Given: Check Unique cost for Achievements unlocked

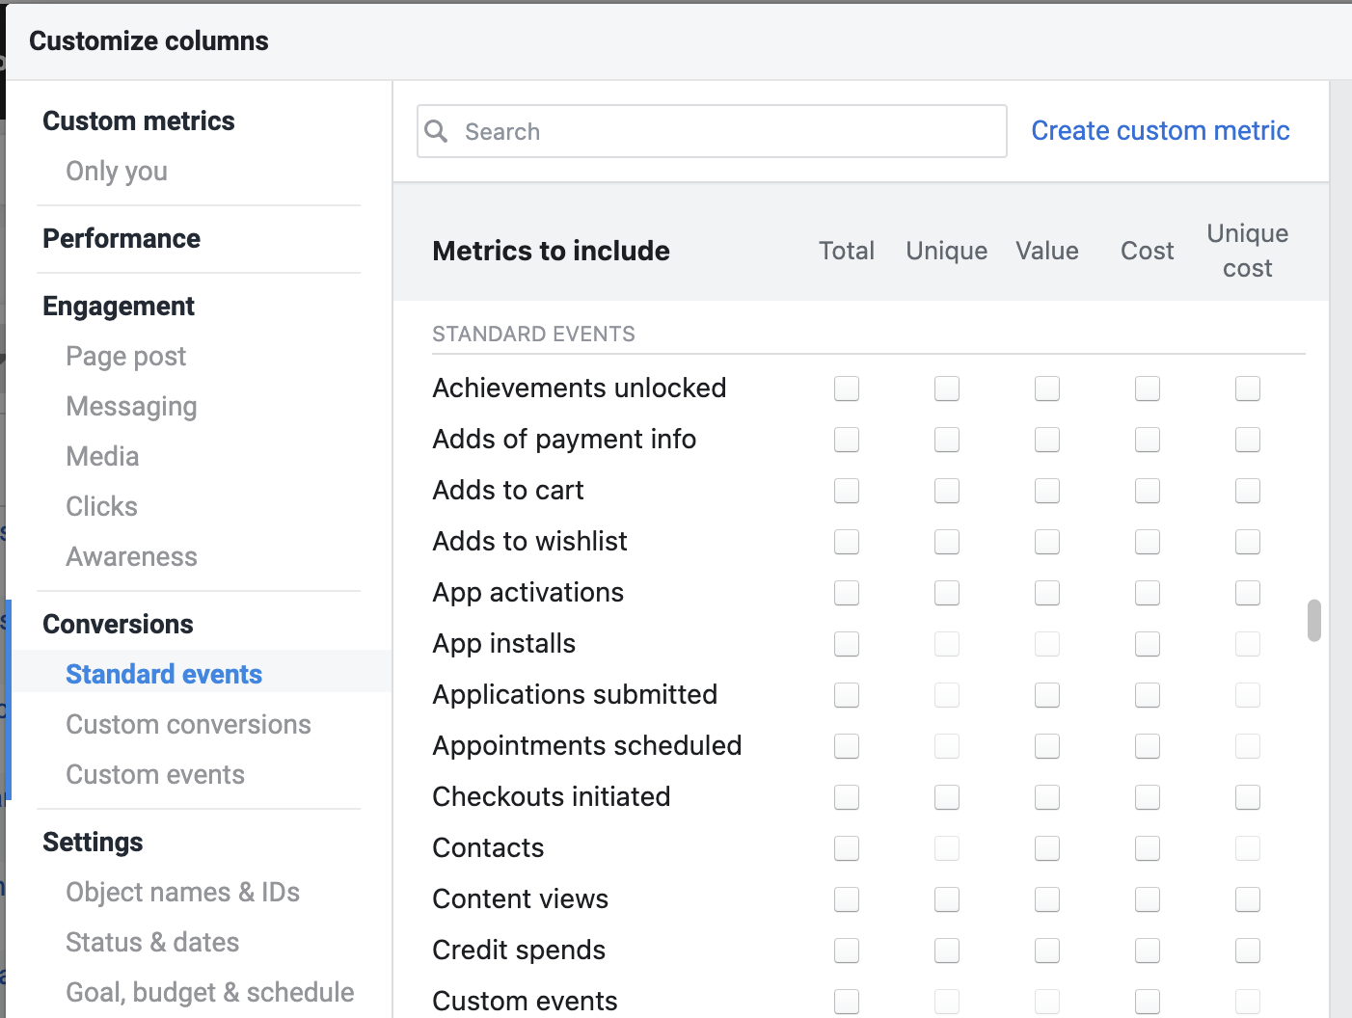Looking at the screenshot, I should [1248, 388].
